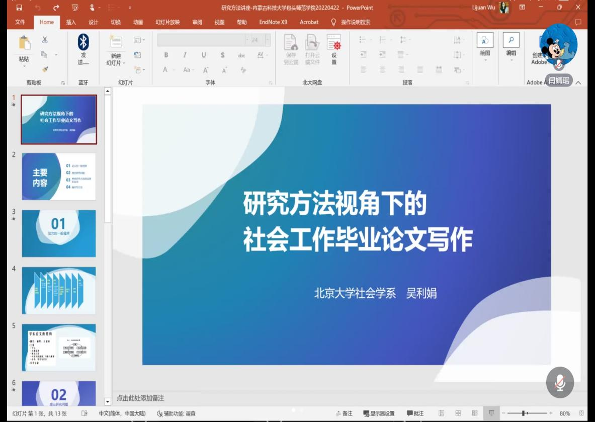
Task: Click the zoom slider in status bar
Action: pos(525,413)
